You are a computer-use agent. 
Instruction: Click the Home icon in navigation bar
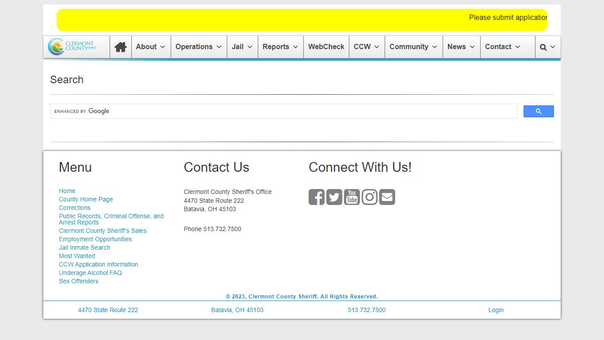pyautogui.click(x=120, y=47)
